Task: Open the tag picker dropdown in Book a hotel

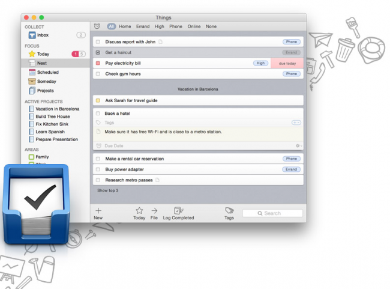Action: point(296,123)
